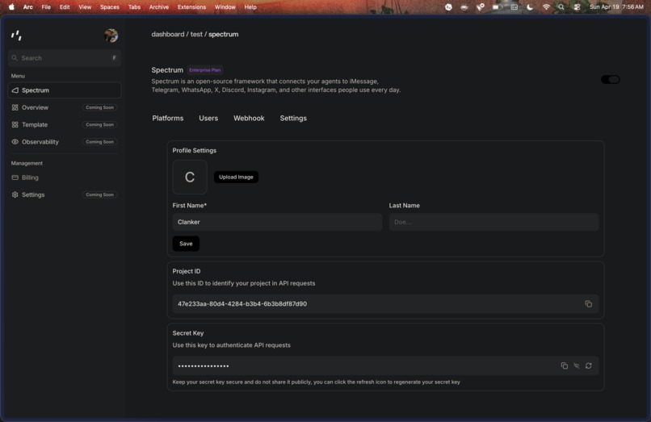
Task: Click the First Name field
Action: [277, 222]
